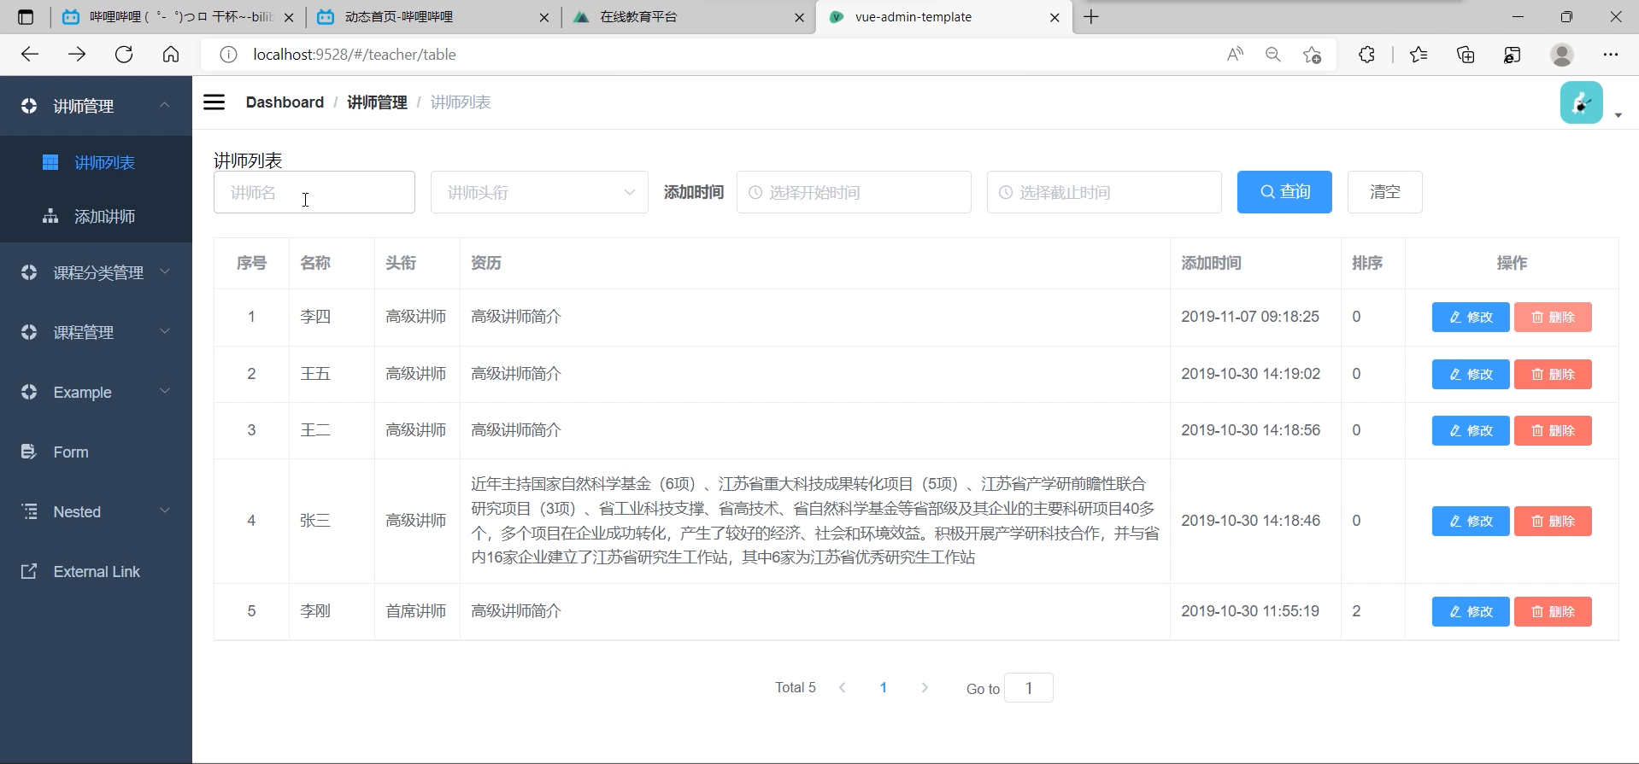The width and height of the screenshot is (1639, 764).
Task: Go to previous page arrow
Action: [x=843, y=687]
